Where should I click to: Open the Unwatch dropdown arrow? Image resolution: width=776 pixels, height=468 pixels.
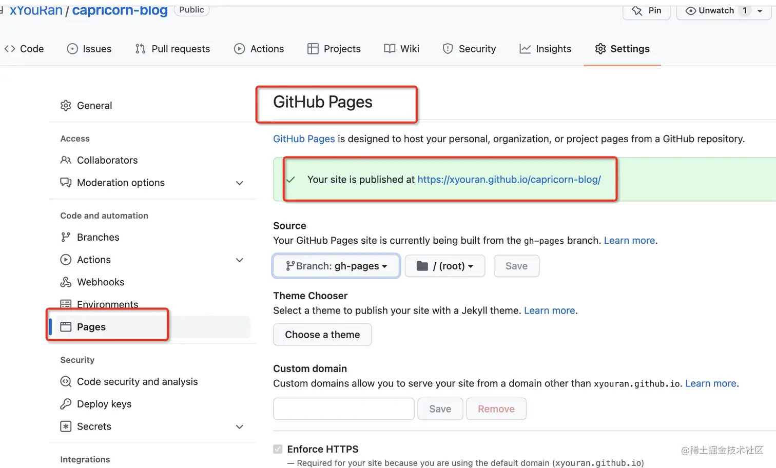[x=760, y=11]
